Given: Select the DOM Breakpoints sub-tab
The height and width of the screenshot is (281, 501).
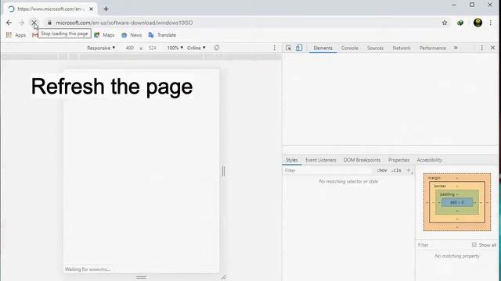Looking at the screenshot, I should (362, 160).
